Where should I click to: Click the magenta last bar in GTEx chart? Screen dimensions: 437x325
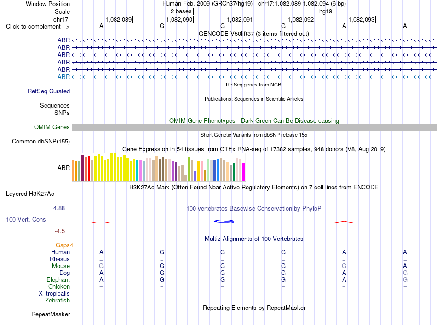pyautogui.click(x=244, y=172)
